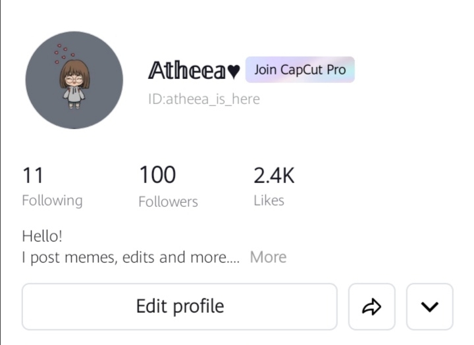Tap the Join CapCut Pro badge
The height and width of the screenshot is (345, 474).
[x=300, y=70]
